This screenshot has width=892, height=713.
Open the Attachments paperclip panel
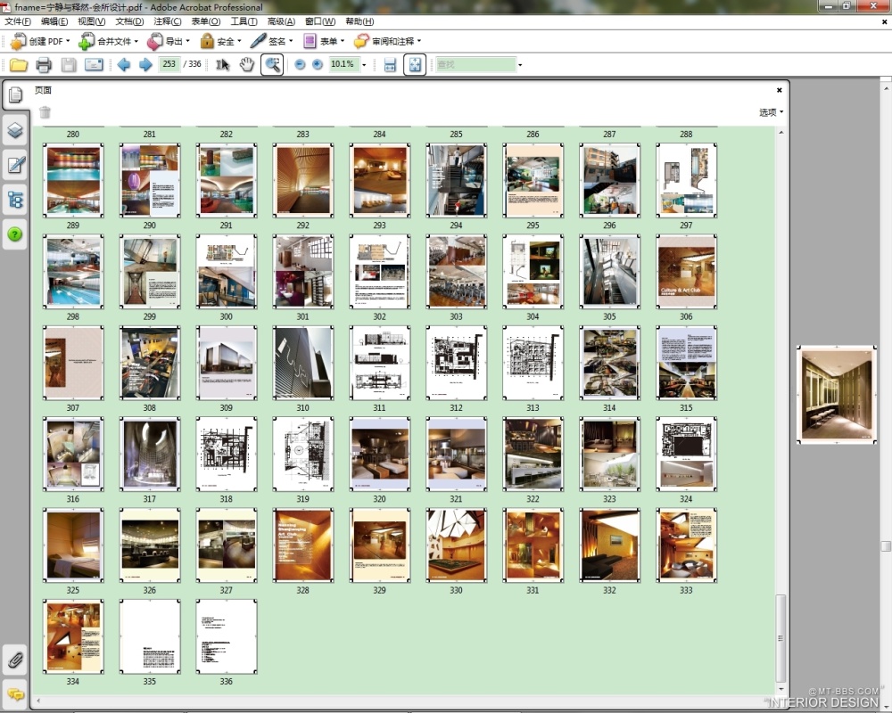[15, 660]
